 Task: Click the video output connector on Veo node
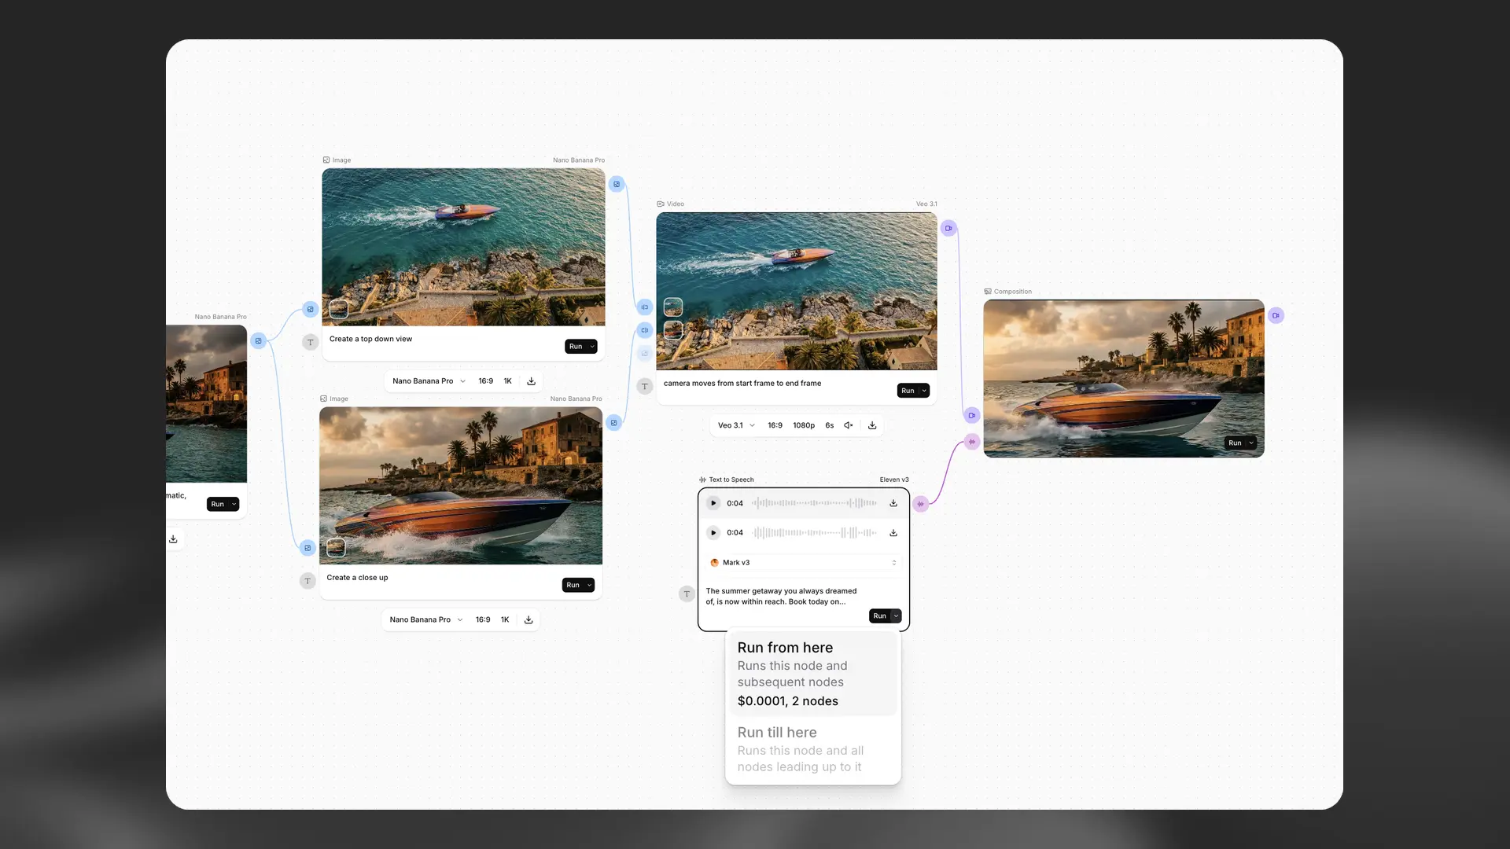pos(949,228)
